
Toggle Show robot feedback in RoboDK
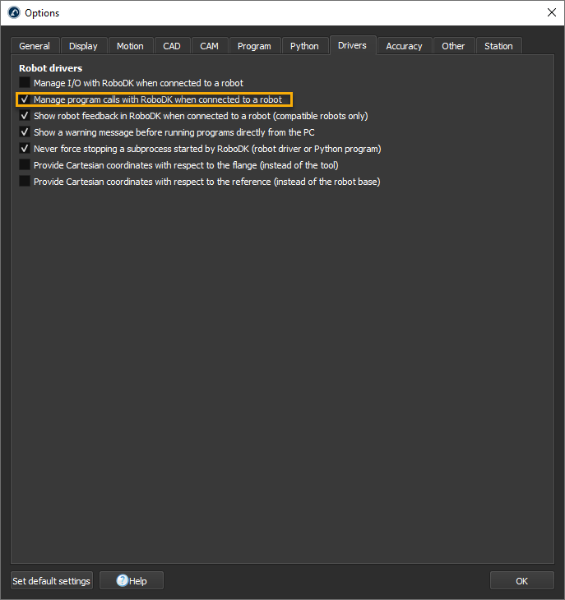pos(25,116)
